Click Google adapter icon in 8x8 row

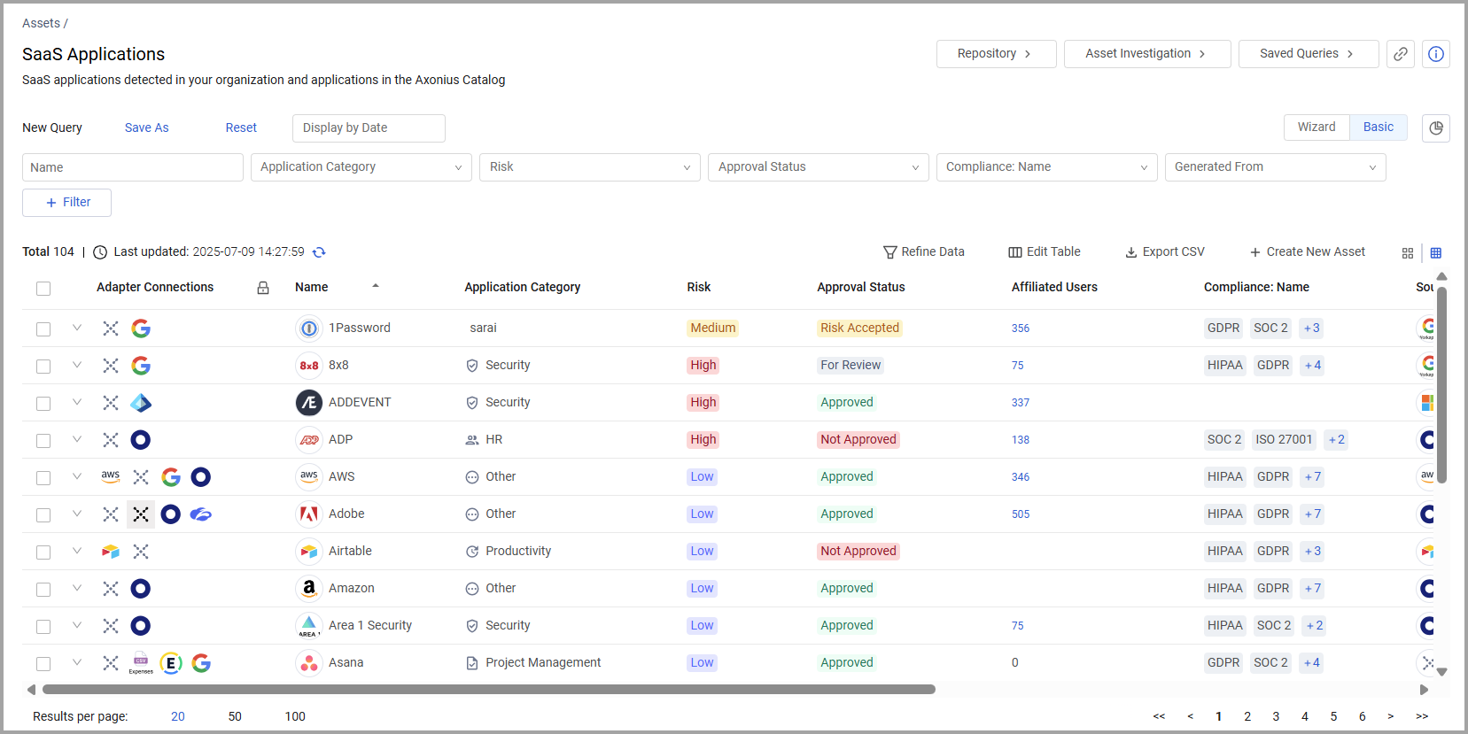141,366
